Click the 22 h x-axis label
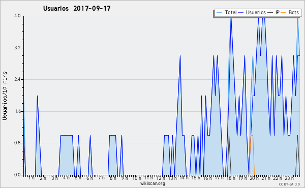The height and width of the screenshot is (188, 305). point(278,178)
